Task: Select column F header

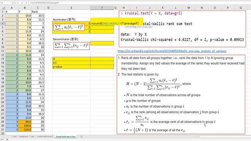Action: pos(102,8)
